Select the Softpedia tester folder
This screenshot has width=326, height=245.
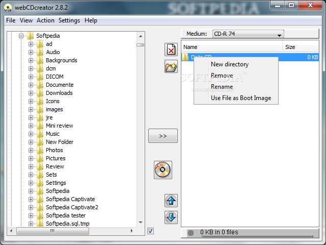(x=66, y=215)
